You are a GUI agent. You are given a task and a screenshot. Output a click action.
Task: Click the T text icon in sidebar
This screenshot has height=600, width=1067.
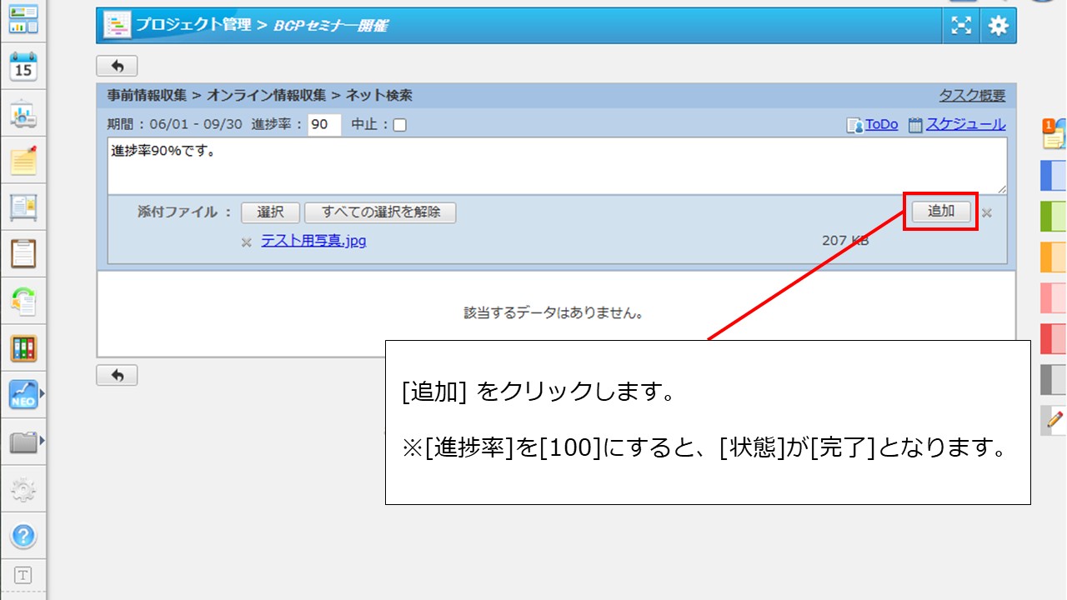click(23, 575)
